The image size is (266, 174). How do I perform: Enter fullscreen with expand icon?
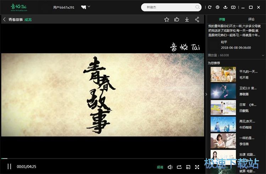(x=197, y=167)
